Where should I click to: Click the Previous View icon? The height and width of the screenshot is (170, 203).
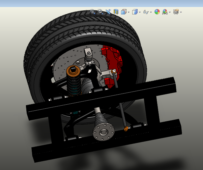[108, 12]
